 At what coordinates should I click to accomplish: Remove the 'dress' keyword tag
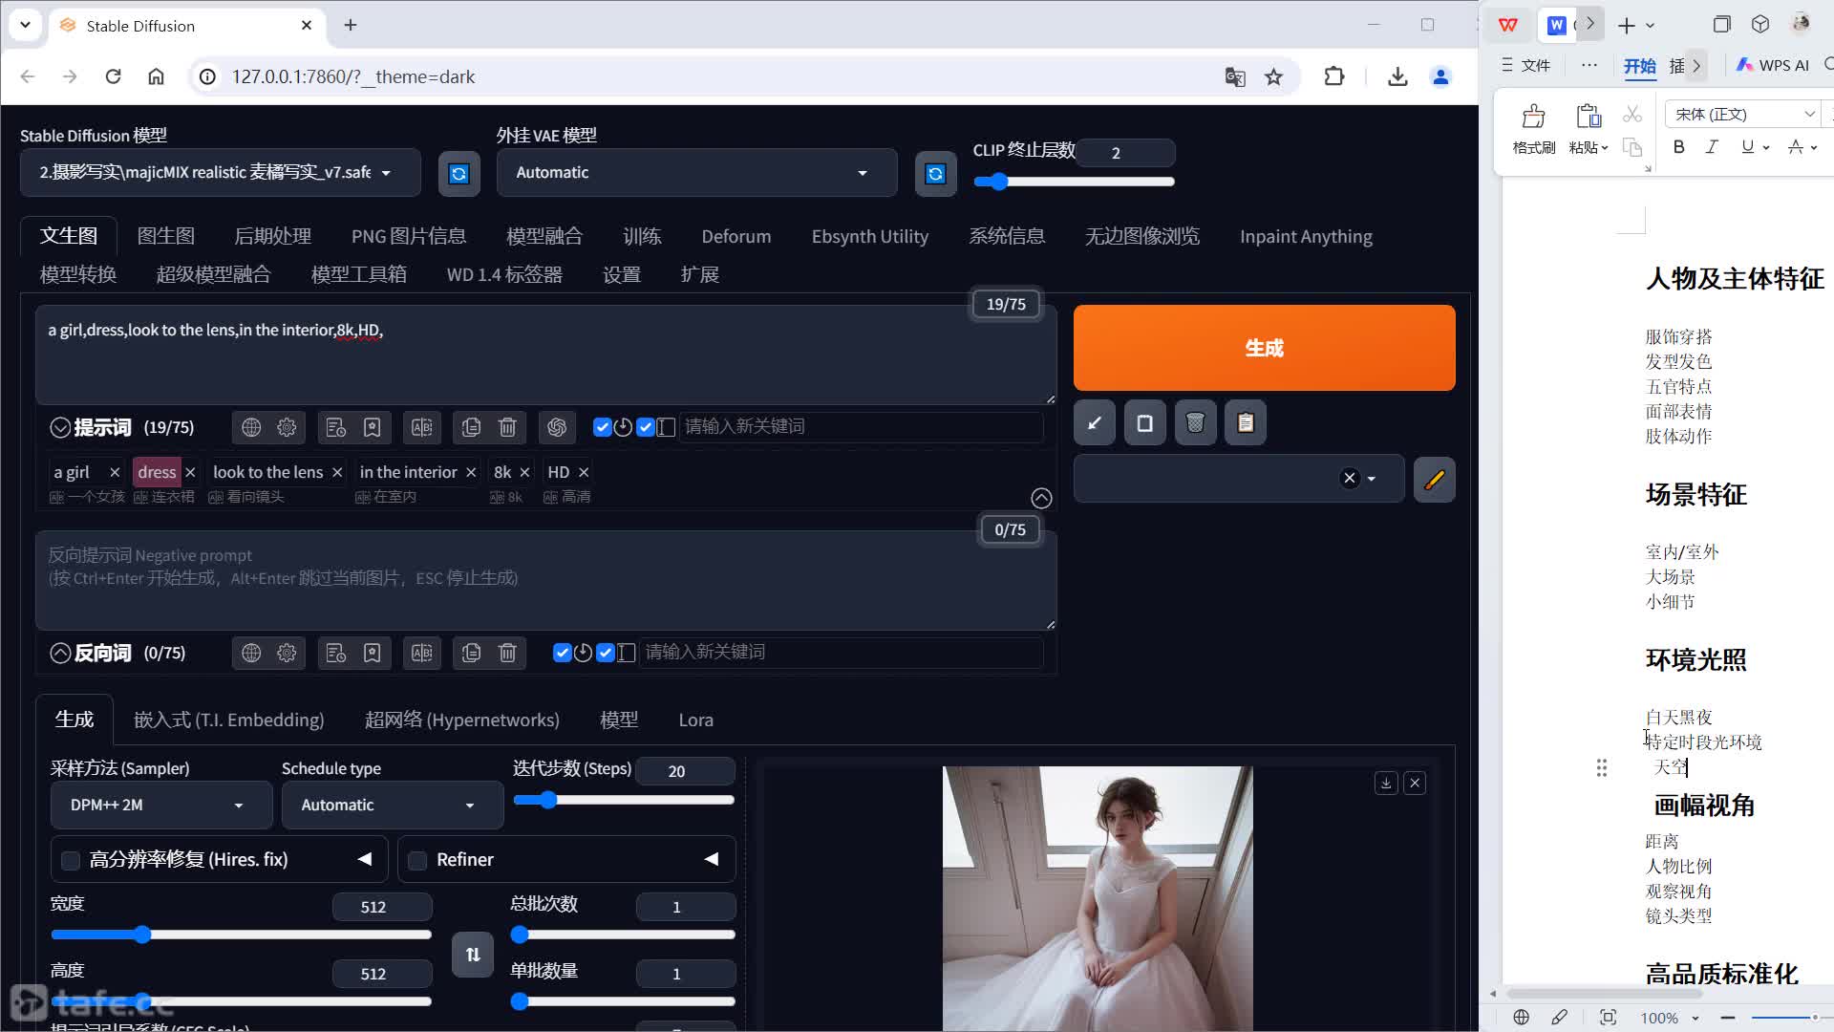coord(190,472)
